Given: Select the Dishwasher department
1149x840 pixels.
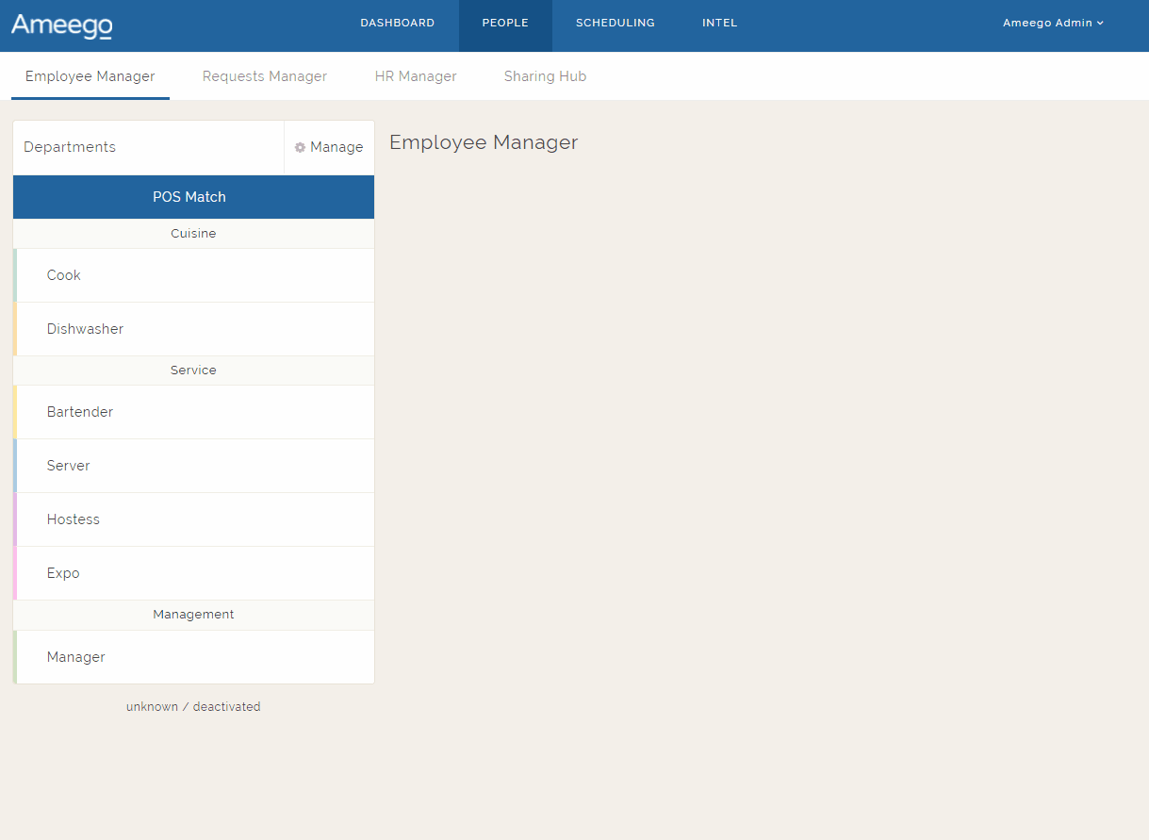Looking at the screenshot, I should [x=85, y=329].
